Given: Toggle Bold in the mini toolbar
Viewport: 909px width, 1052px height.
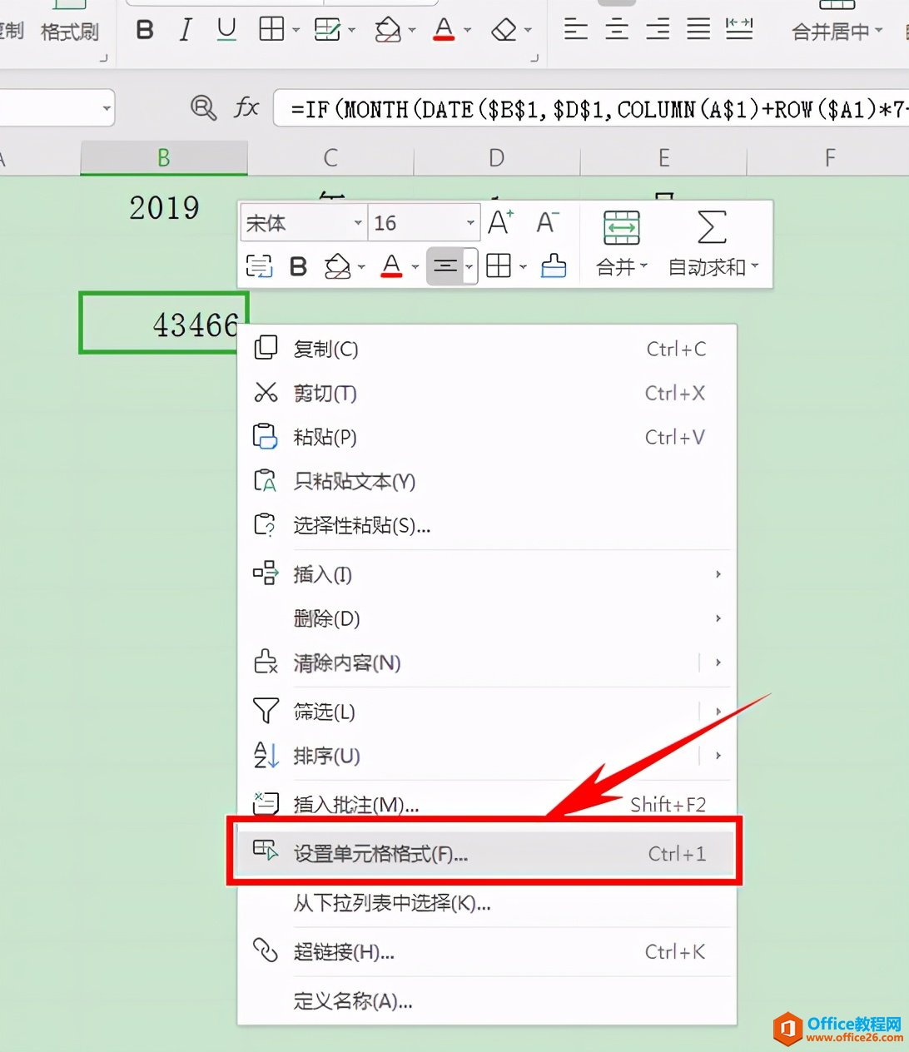Looking at the screenshot, I should (298, 266).
